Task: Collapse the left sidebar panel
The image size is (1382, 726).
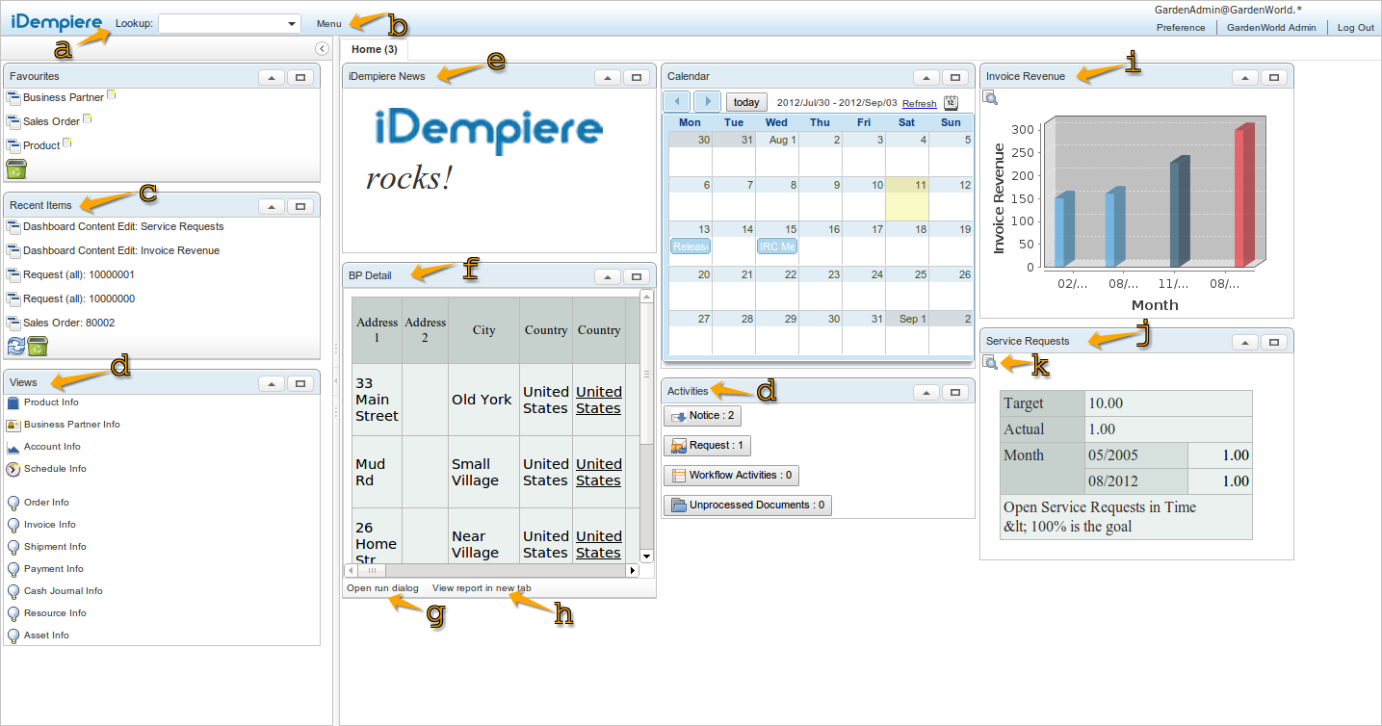Action: tap(323, 49)
